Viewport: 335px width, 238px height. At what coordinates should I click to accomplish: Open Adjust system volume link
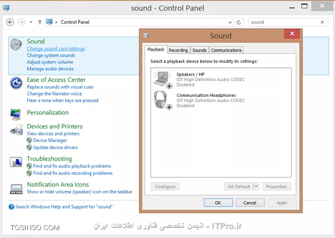(50, 62)
